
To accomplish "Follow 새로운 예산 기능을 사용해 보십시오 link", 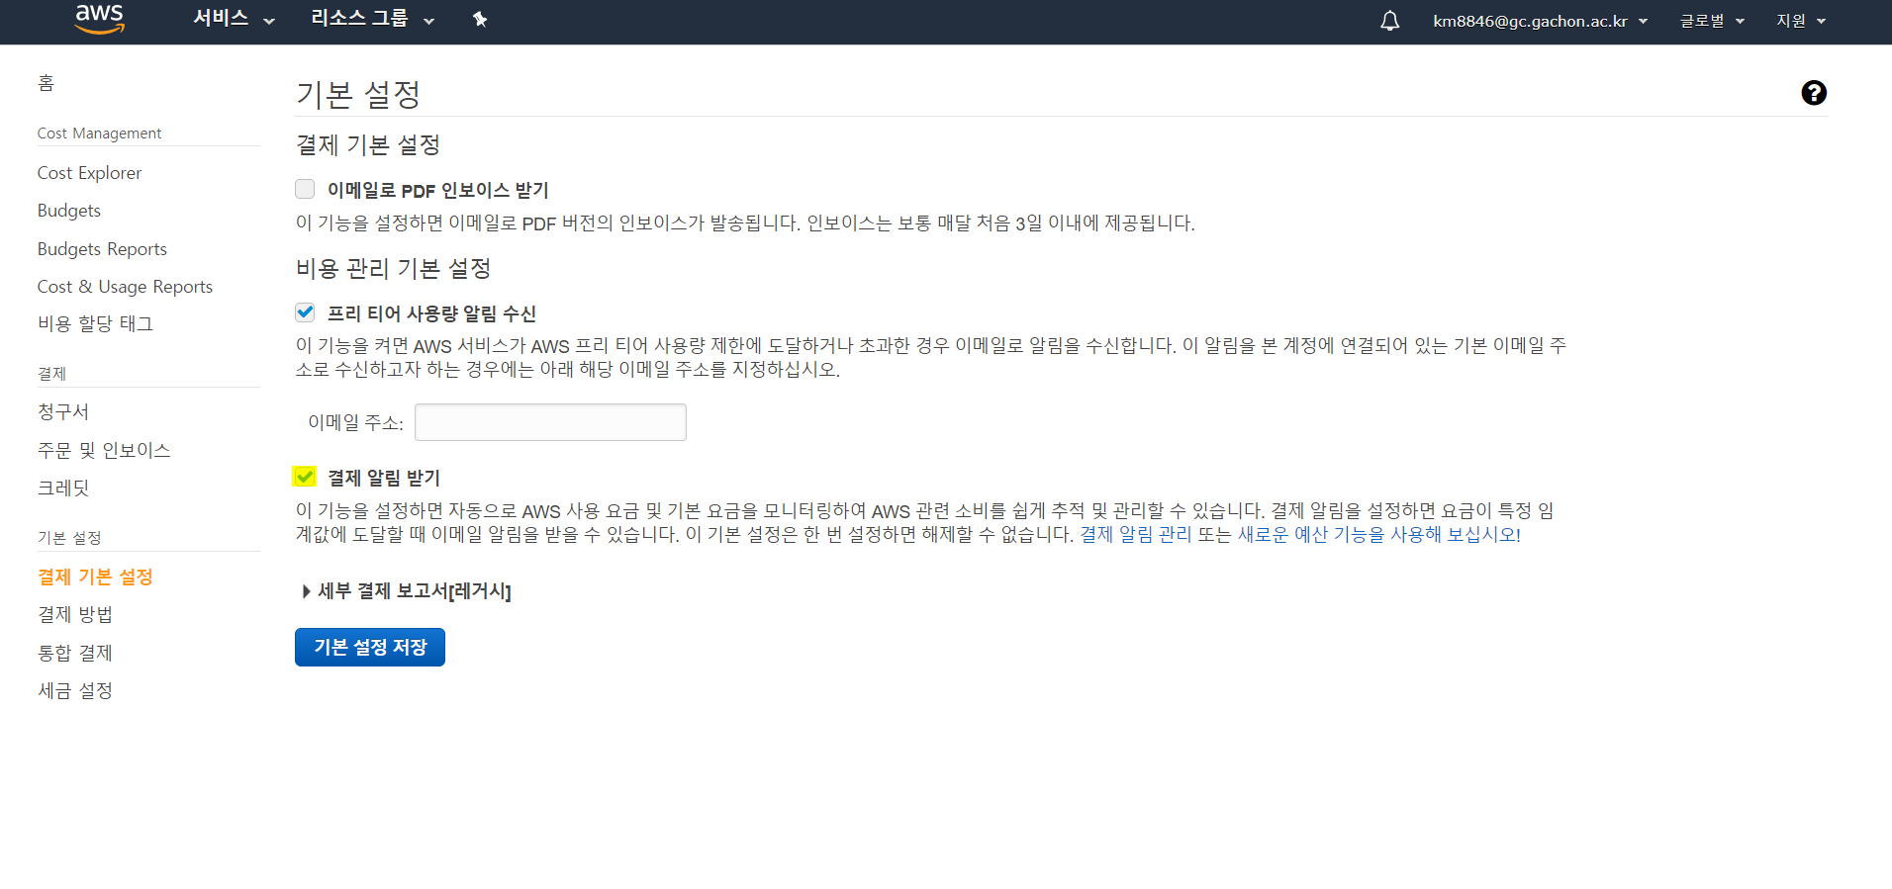I will (x=1379, y=535).
